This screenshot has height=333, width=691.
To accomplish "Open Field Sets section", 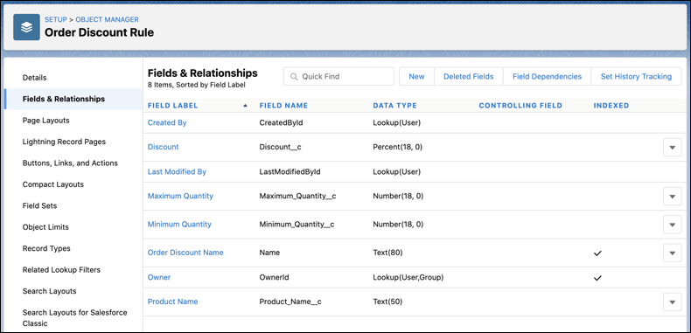I will point(39,205).
